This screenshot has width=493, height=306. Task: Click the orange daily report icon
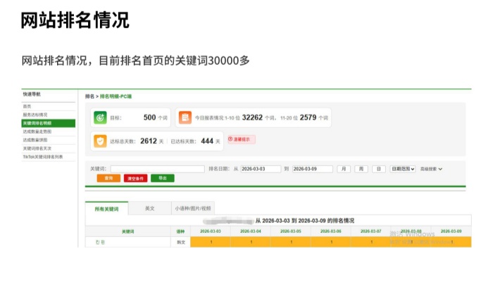pyautogui.click(x=185, y=117)
